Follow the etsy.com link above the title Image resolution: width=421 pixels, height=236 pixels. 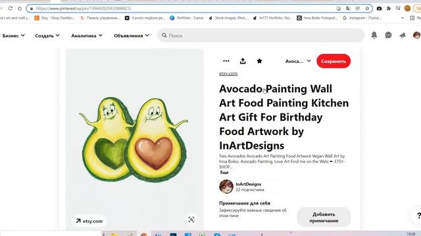coord(228,73)
